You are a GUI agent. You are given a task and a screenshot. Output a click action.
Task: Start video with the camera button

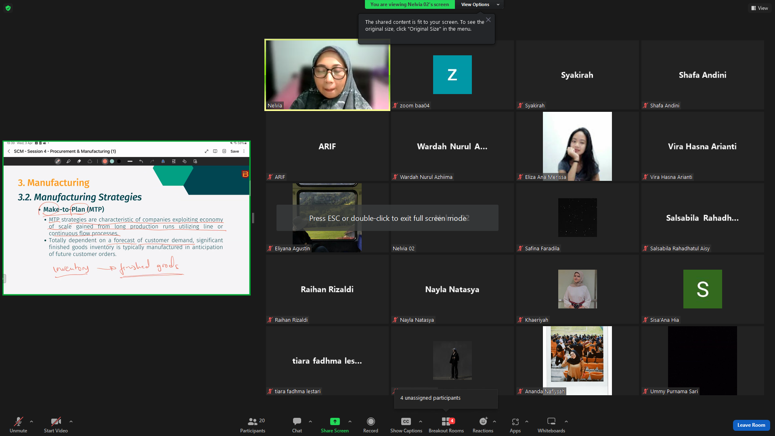[x=56, y=425]
